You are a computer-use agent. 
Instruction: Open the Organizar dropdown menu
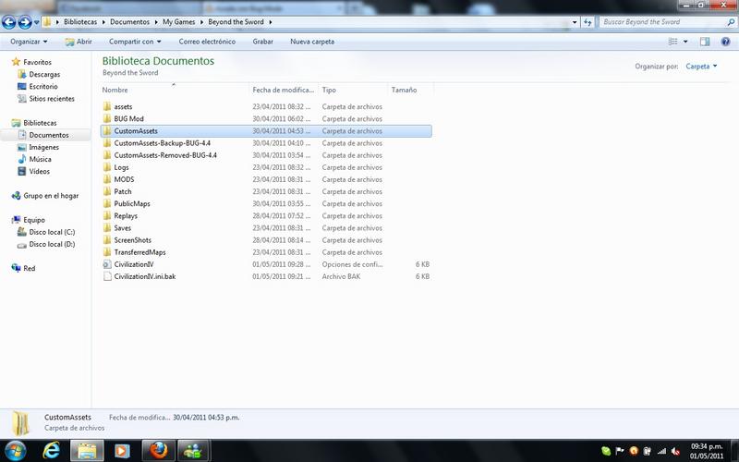click(x=30, y=42)
